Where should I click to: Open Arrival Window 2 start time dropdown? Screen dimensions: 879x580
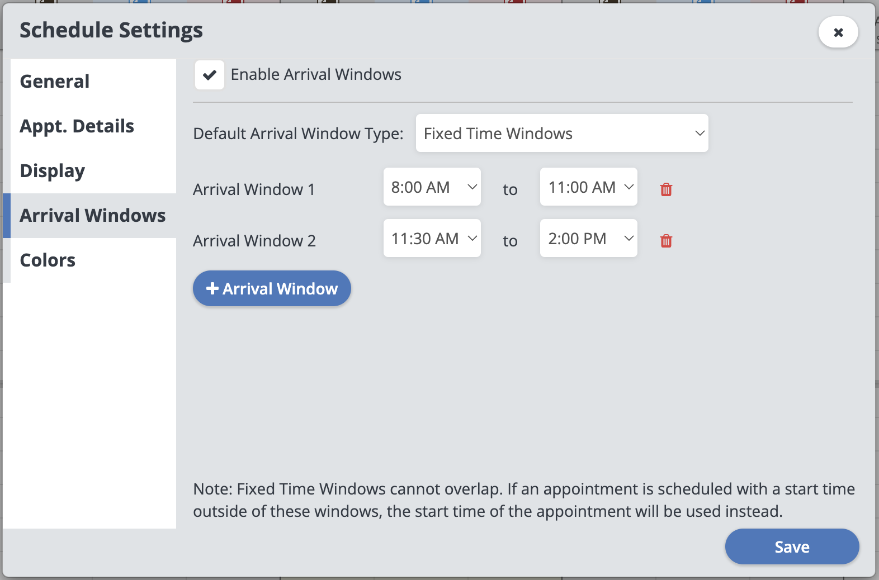[x=432, y=239]
